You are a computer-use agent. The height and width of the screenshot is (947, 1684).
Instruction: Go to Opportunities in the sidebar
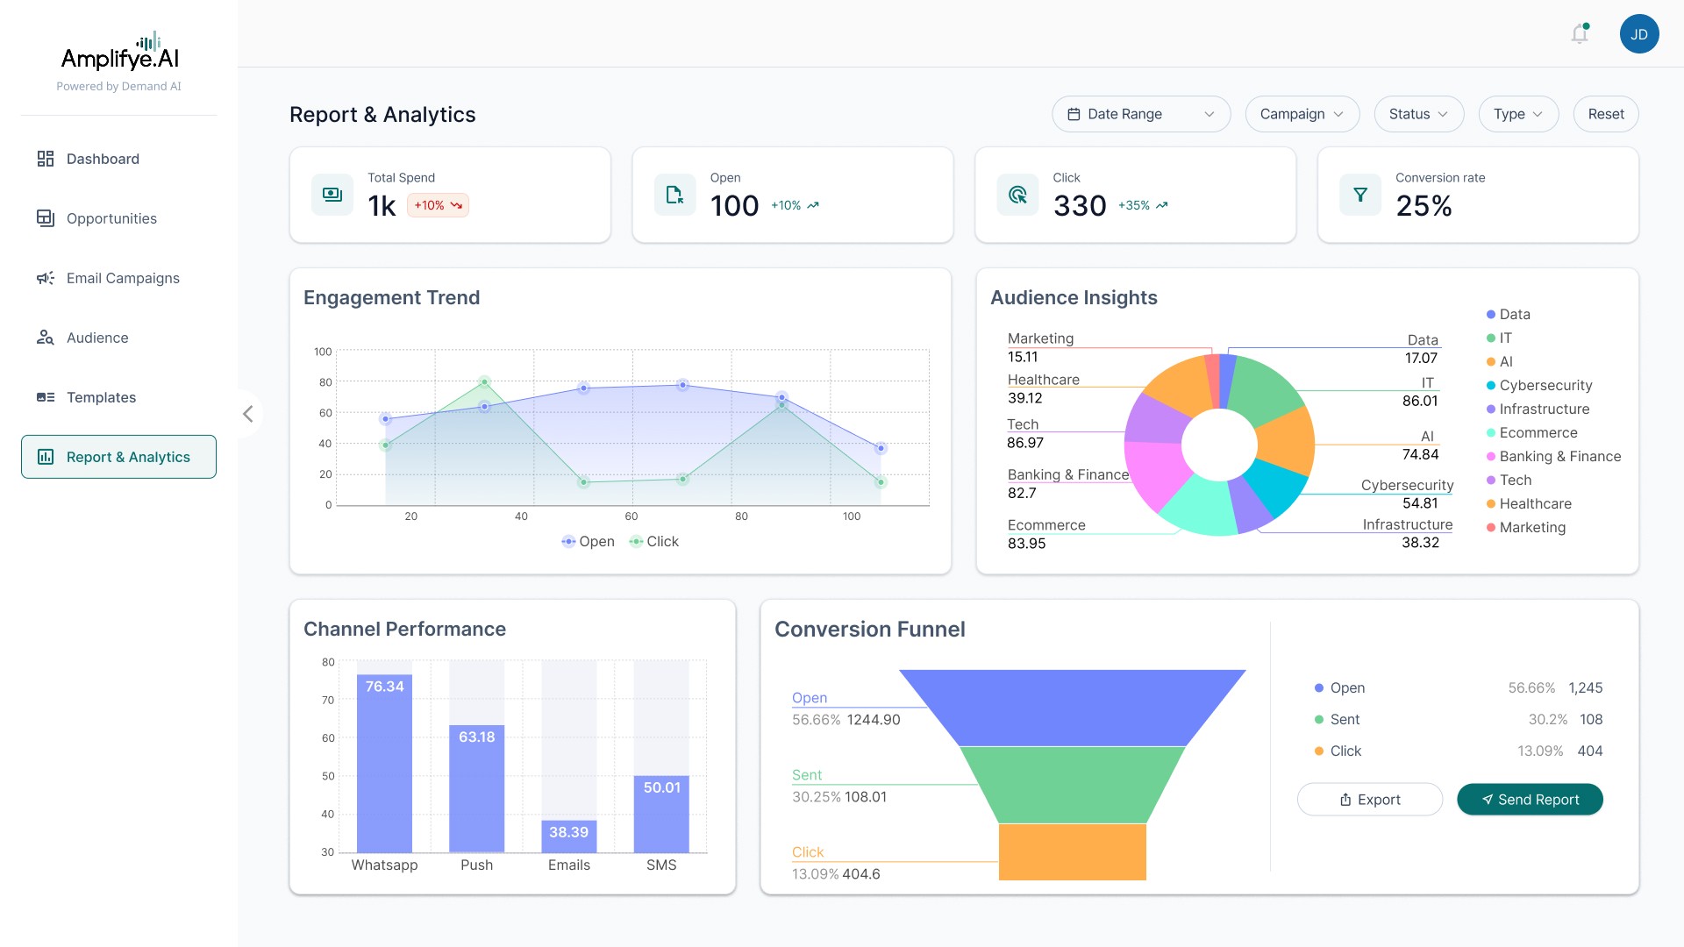[x=111, y=218]
